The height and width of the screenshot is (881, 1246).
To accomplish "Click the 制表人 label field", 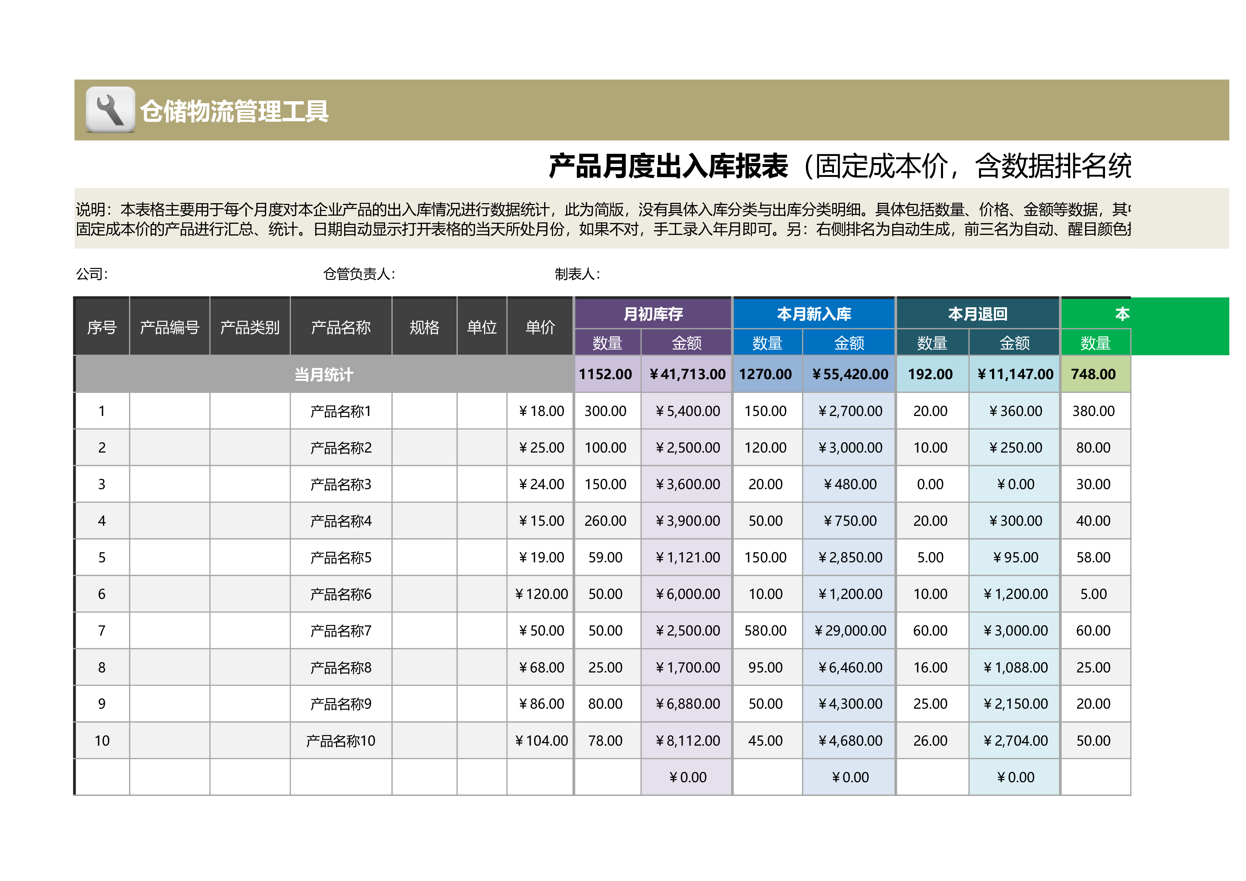I will (x=578, y=274).
